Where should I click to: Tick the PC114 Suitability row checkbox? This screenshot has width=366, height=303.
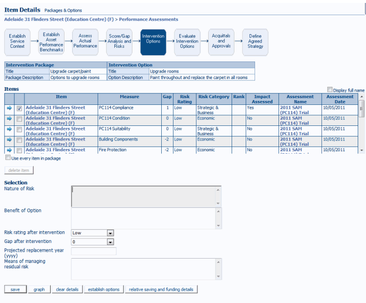20,129
